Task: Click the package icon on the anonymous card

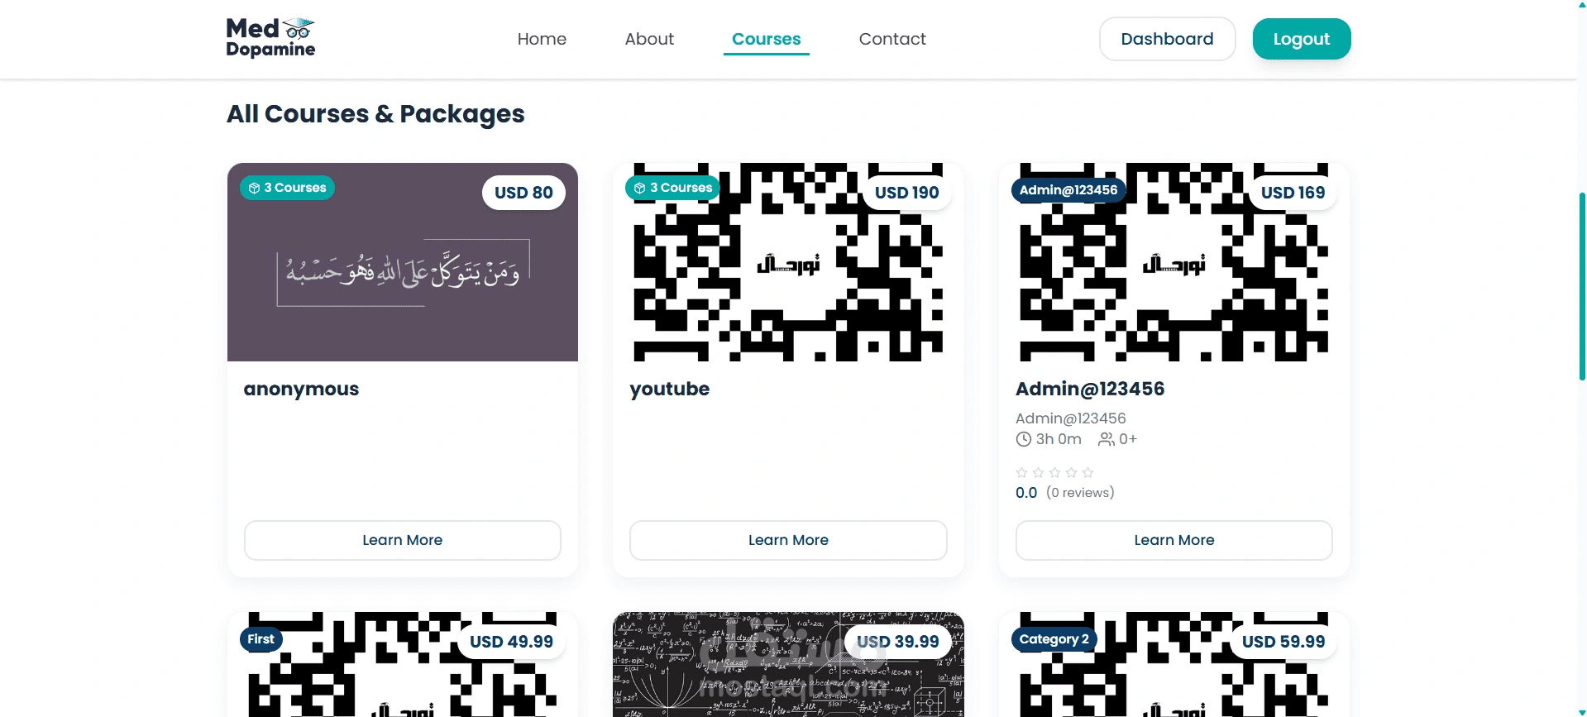Action: tap(254, 189)
